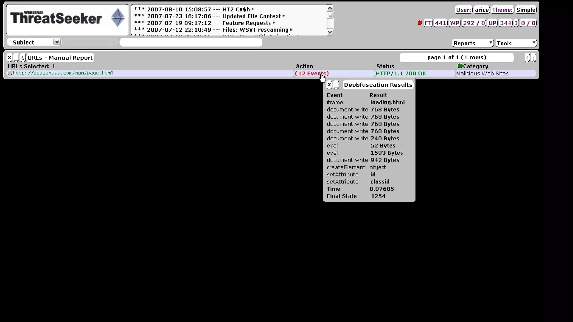This screenshot has width=573, height=322.
Task: Click the 12 Events action link
Action: point(312,74)
